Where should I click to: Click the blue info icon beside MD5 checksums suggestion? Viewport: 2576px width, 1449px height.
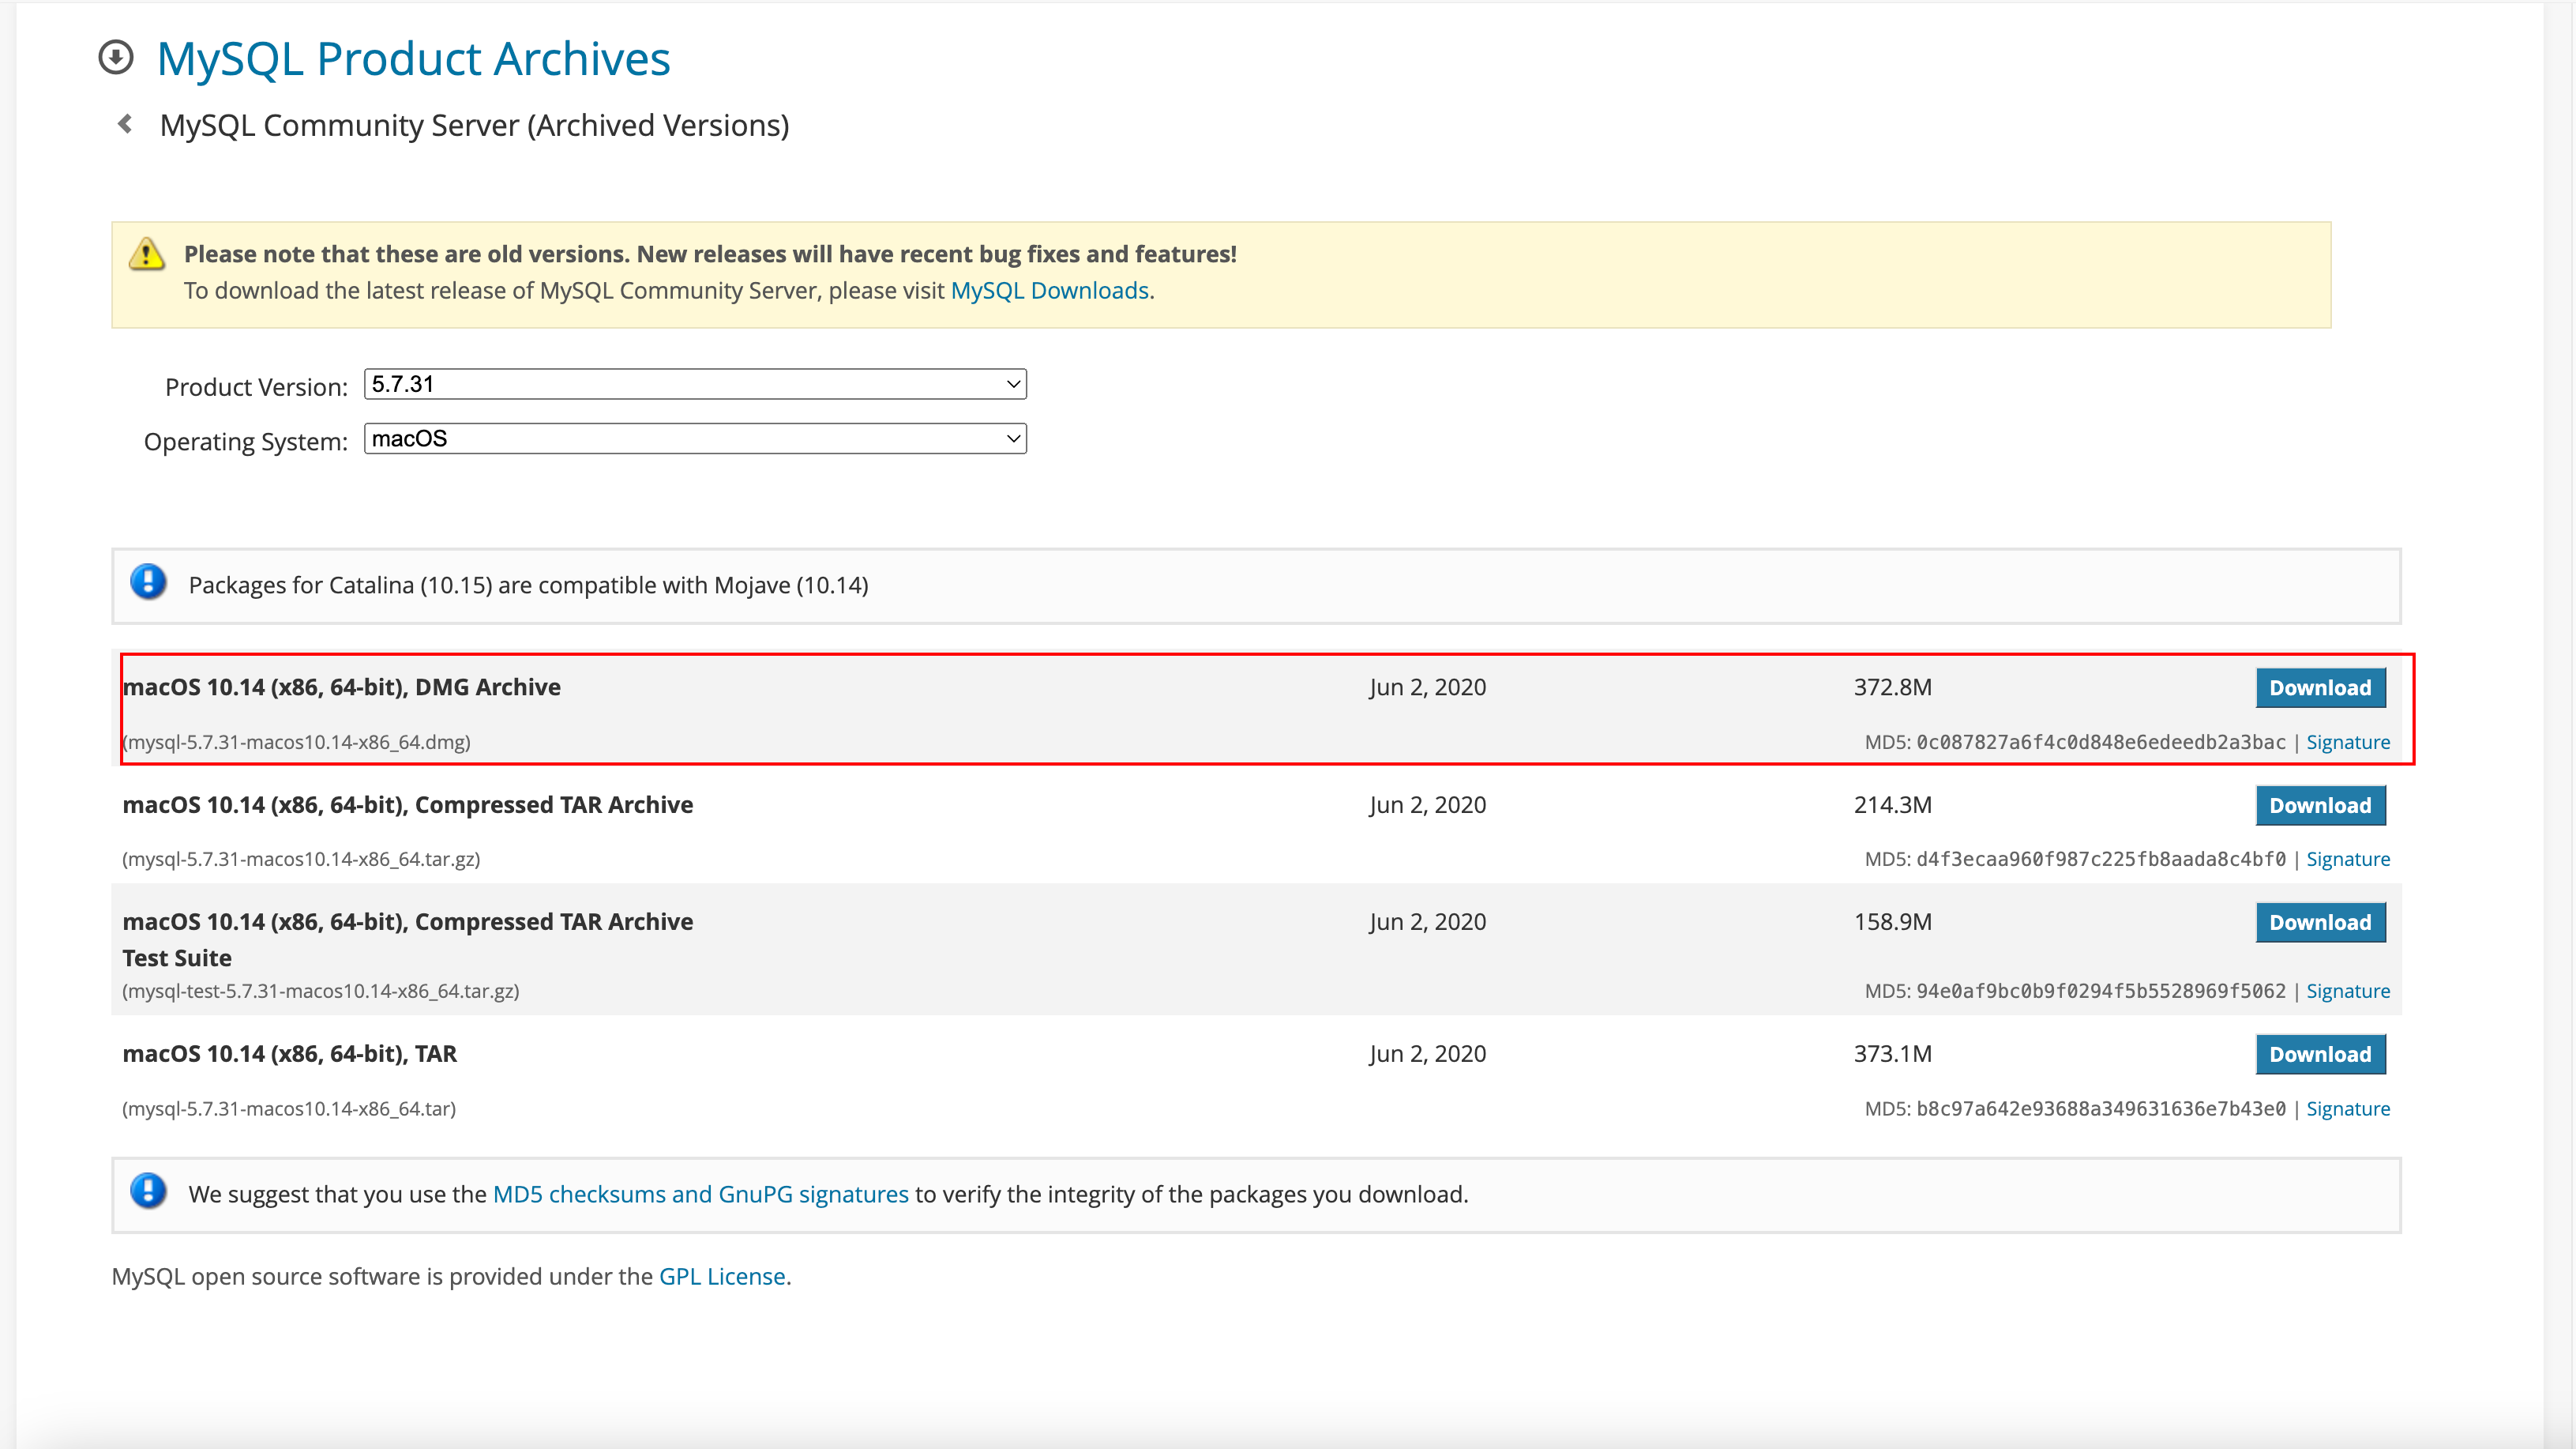coord(148,1191)
